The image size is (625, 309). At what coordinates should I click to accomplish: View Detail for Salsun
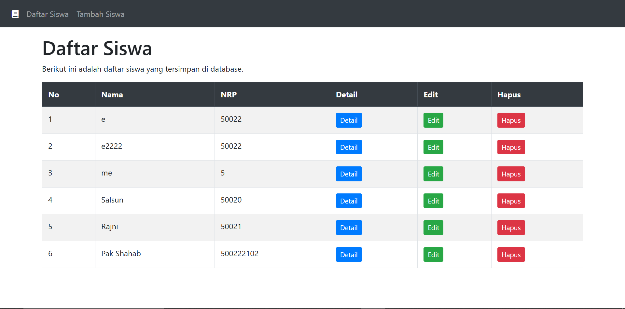click(349, 201)
